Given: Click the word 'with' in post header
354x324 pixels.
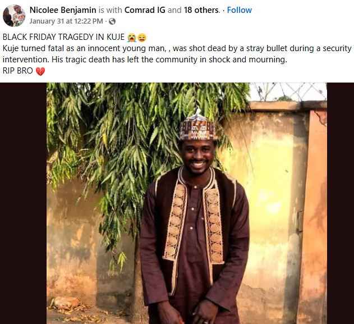Looking at the screenshot, I should point(114,10).
